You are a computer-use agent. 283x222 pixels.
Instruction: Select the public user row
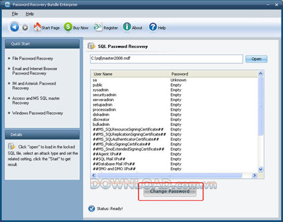(174, 85)
